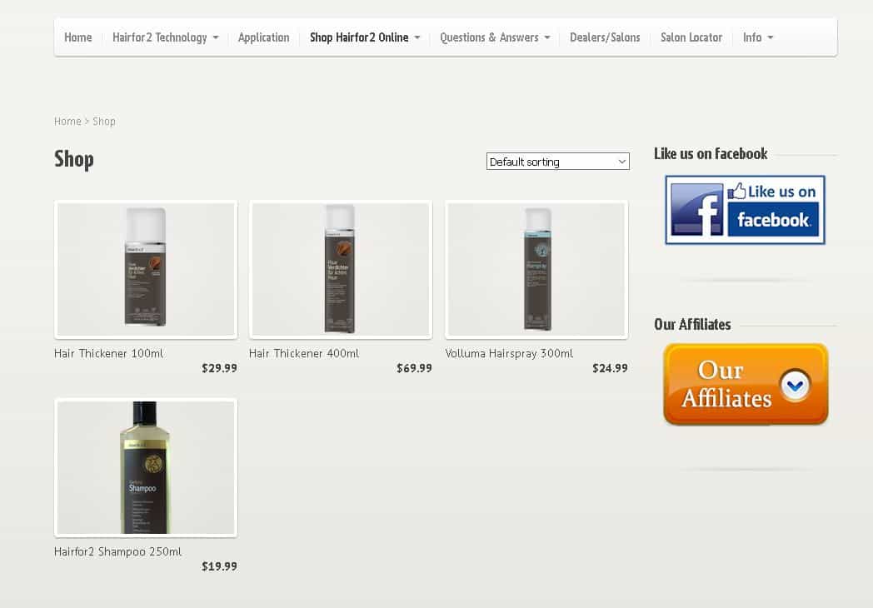The height and width of the screenshot is (608, 873).
Task: Click the $29.99 price
Action: coord(219,368)
